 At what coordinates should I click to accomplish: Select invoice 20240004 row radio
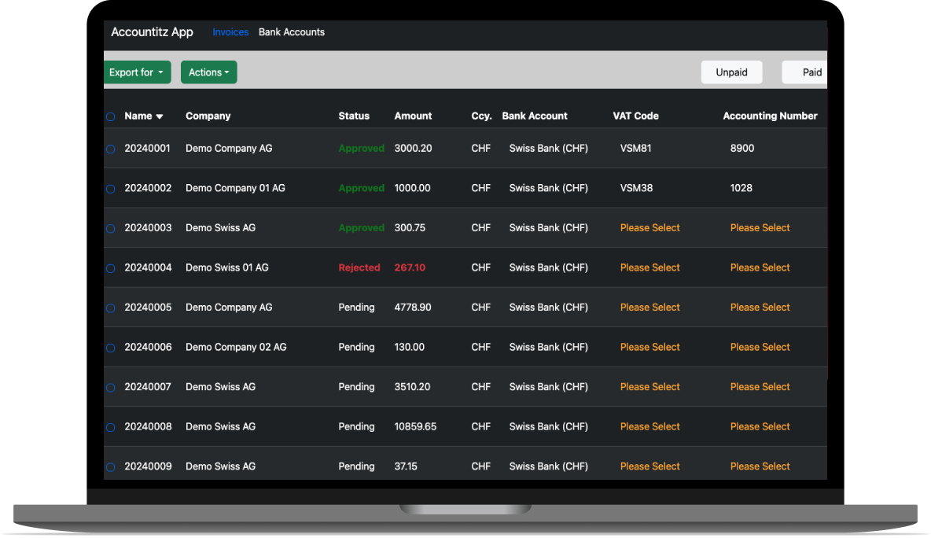coord(110,268)
